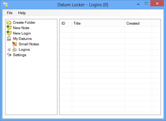Sort by the Created column header
Image resolution: width=166 pixels, height=121 pixels.
point(138,23)
